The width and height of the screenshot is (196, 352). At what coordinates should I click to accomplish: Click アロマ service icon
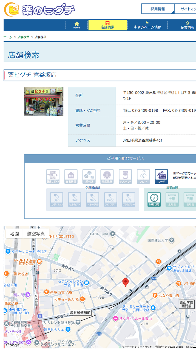point(143,177)
